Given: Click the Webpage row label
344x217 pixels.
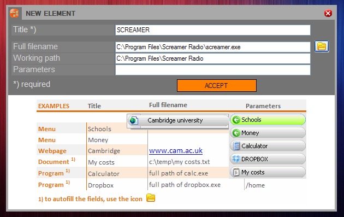Looking at the screenshot, I should tap(52, 151).
